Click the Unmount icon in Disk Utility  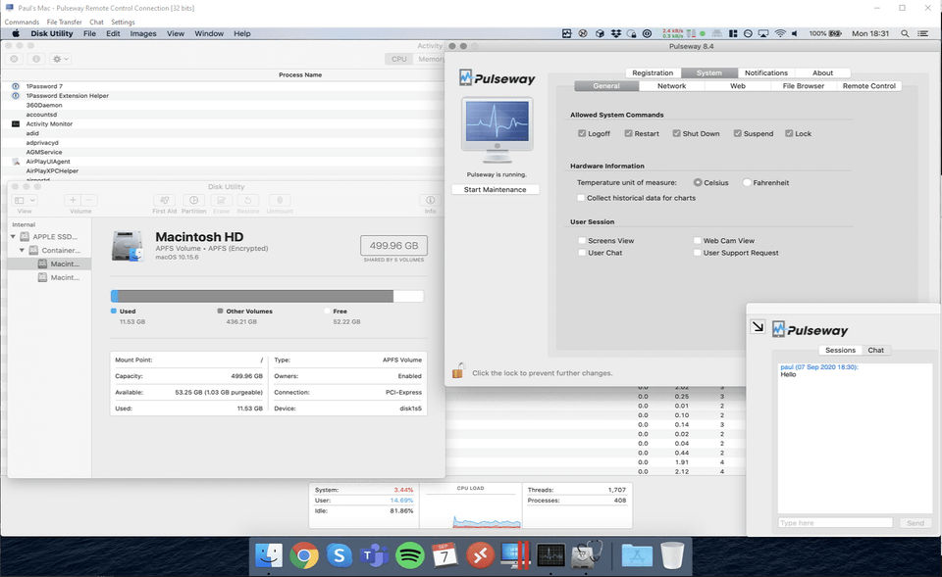(280, 200)
